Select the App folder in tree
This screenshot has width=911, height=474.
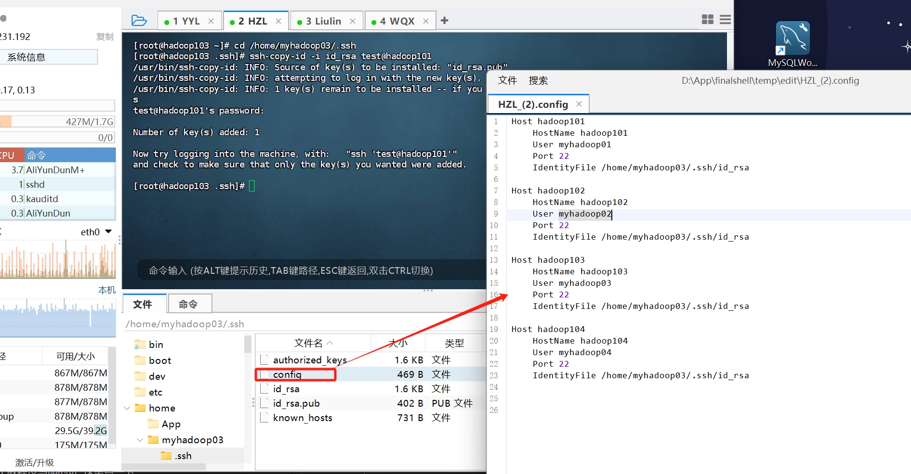[x=171, y=424]
